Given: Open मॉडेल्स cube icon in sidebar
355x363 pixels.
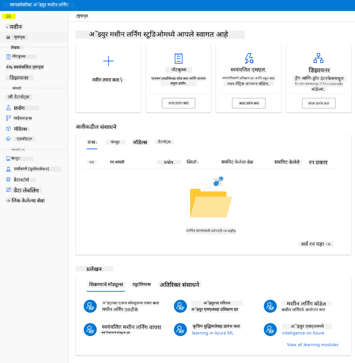Looking at the screenshot, I should point(8,129).
